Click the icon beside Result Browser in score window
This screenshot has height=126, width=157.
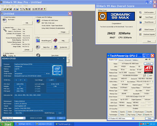tap(141, 22)
